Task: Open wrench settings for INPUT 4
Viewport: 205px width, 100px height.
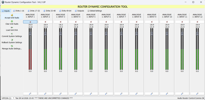Action: click(x=76, y=93)
